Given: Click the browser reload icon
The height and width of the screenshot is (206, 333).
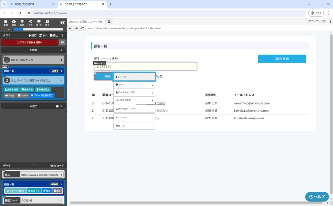Looking at the screenshot, I should pos(20,13).
